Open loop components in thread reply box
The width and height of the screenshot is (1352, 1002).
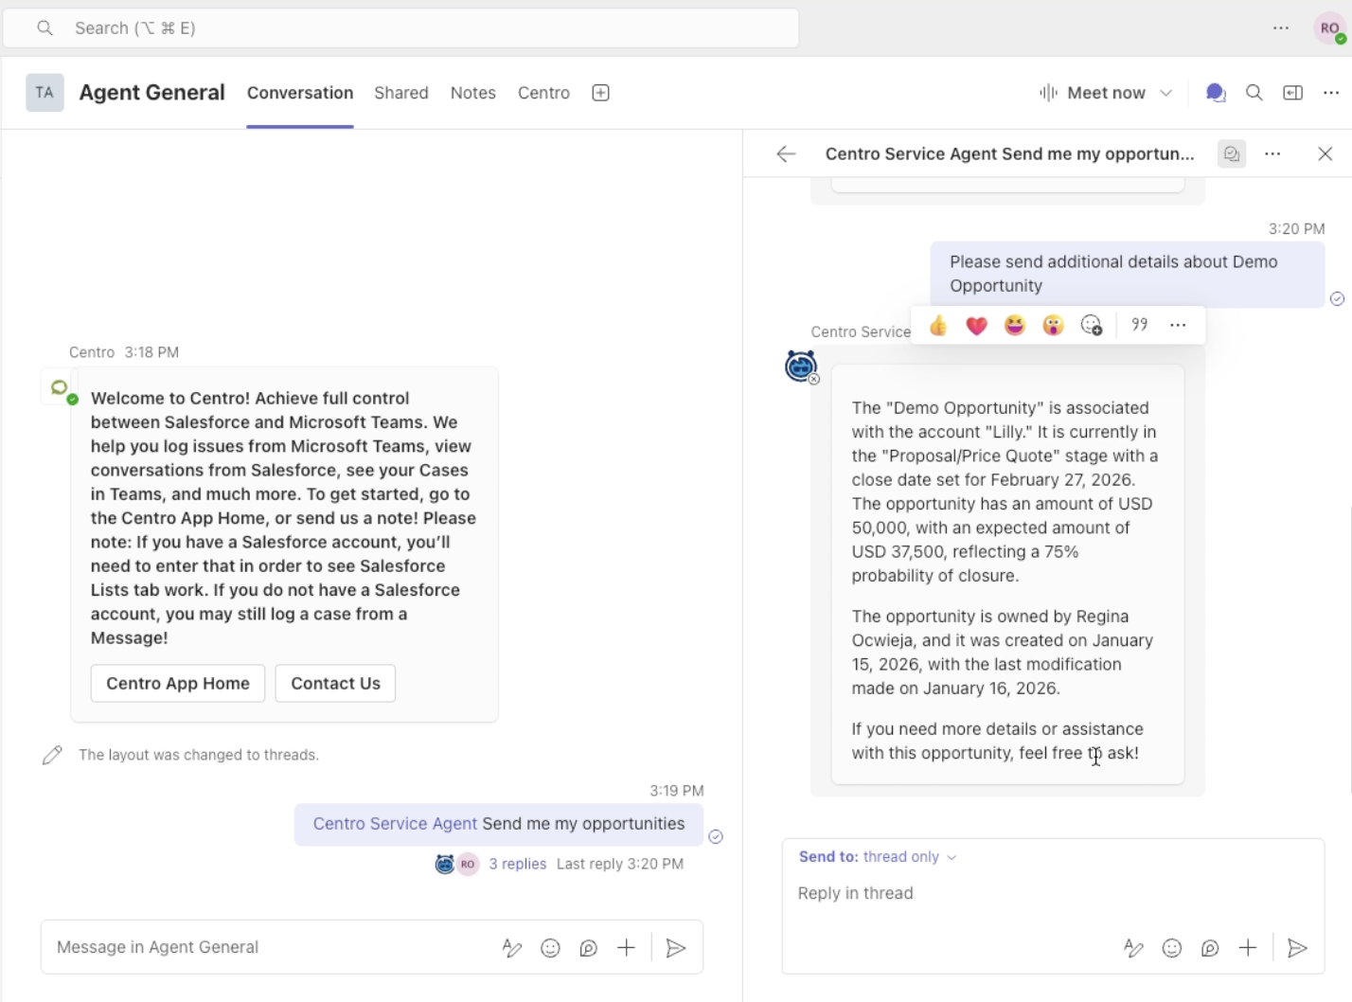pyautogui.click(x=1210, y=948)
